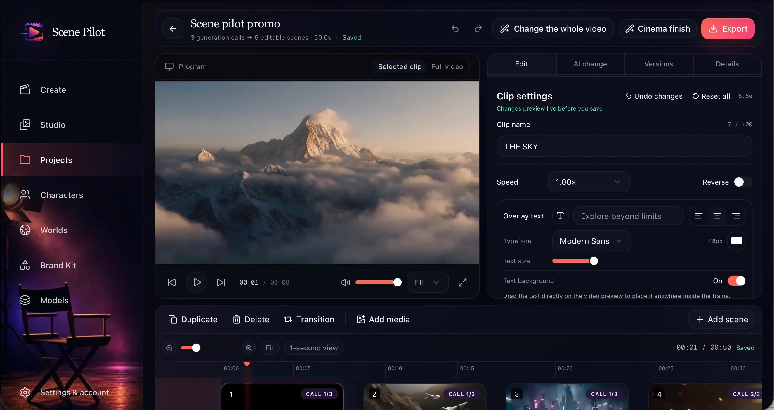Viewport: 774px width, 410px height.
Task: Turn off Text background toggle
Action: [x=736, y=281]
